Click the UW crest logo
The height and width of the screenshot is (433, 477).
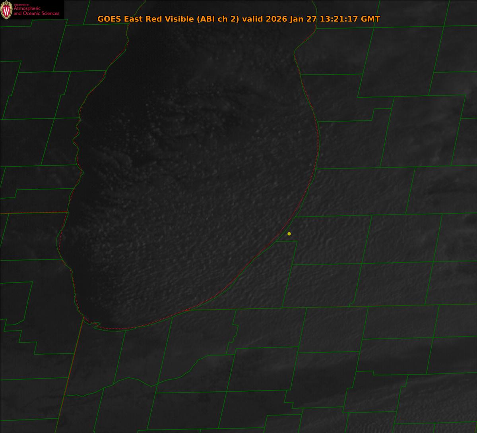pos(6,10)
